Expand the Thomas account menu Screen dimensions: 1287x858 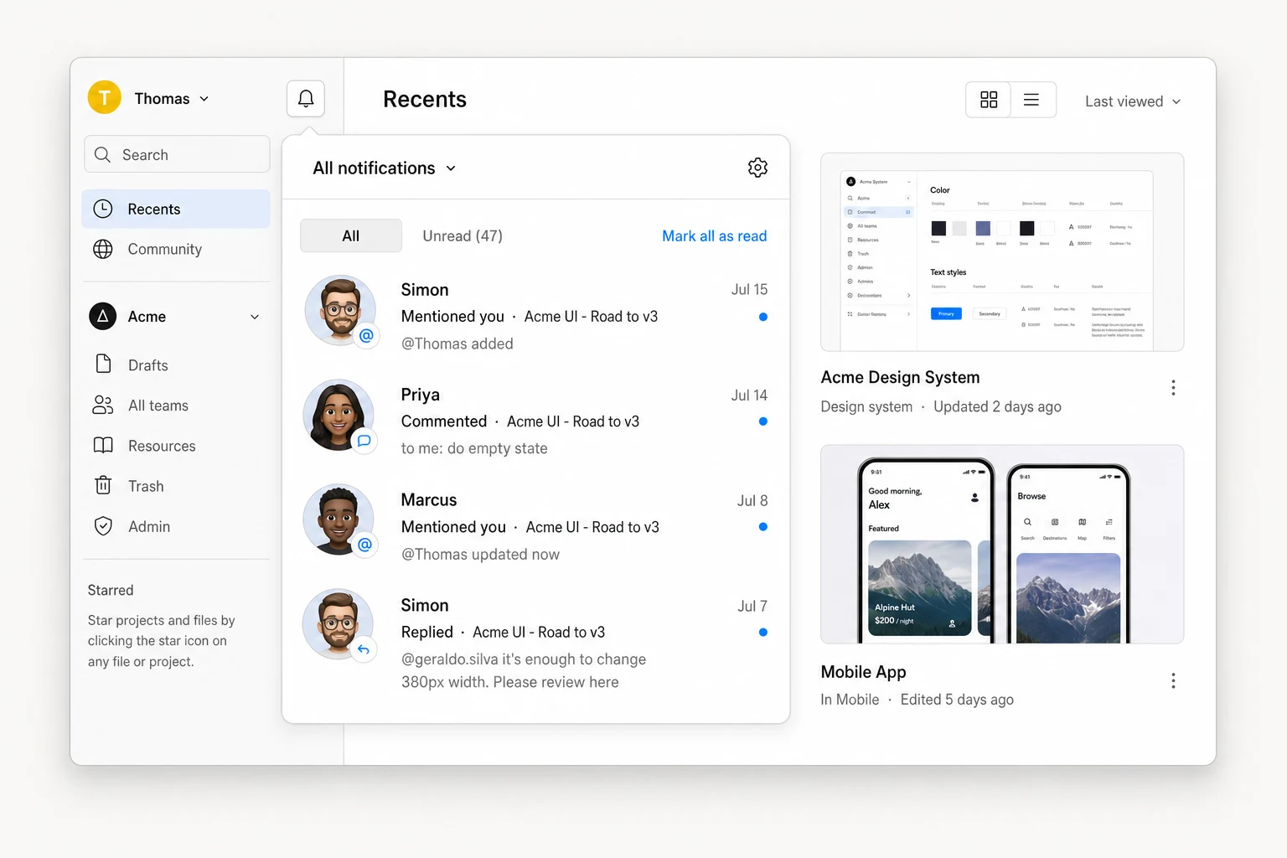[172, 99]
